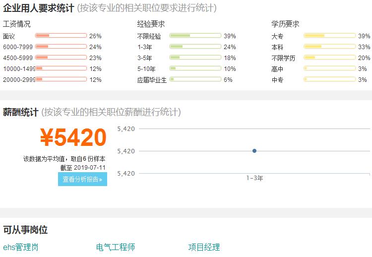Click the 10000-1499 salary bar
372x257 pixels.
(61, 68)
